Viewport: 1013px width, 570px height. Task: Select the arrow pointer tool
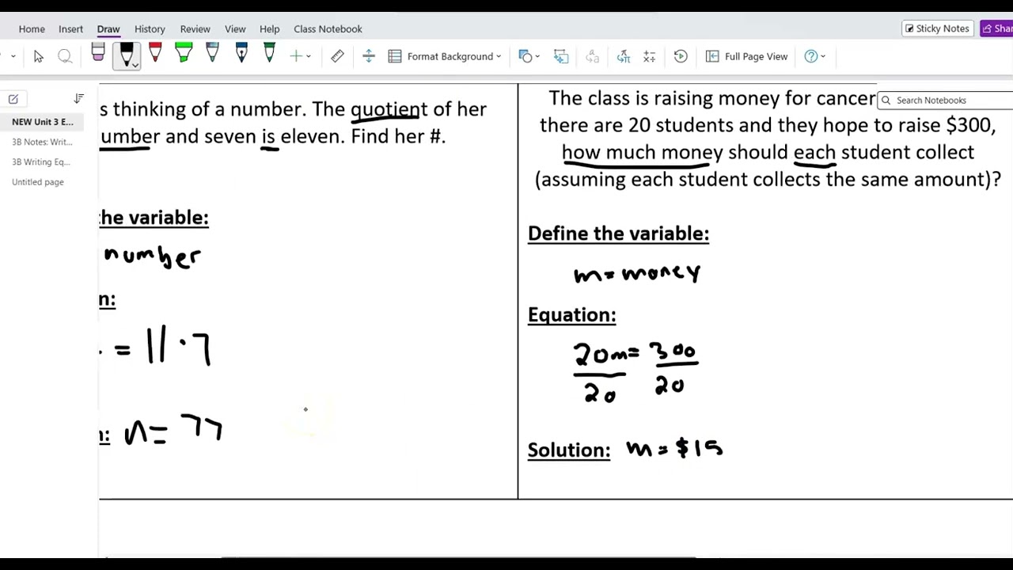[x=38, y=56]
